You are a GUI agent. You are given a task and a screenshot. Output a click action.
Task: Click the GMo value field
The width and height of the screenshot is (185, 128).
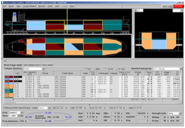[x=117, y=113]
